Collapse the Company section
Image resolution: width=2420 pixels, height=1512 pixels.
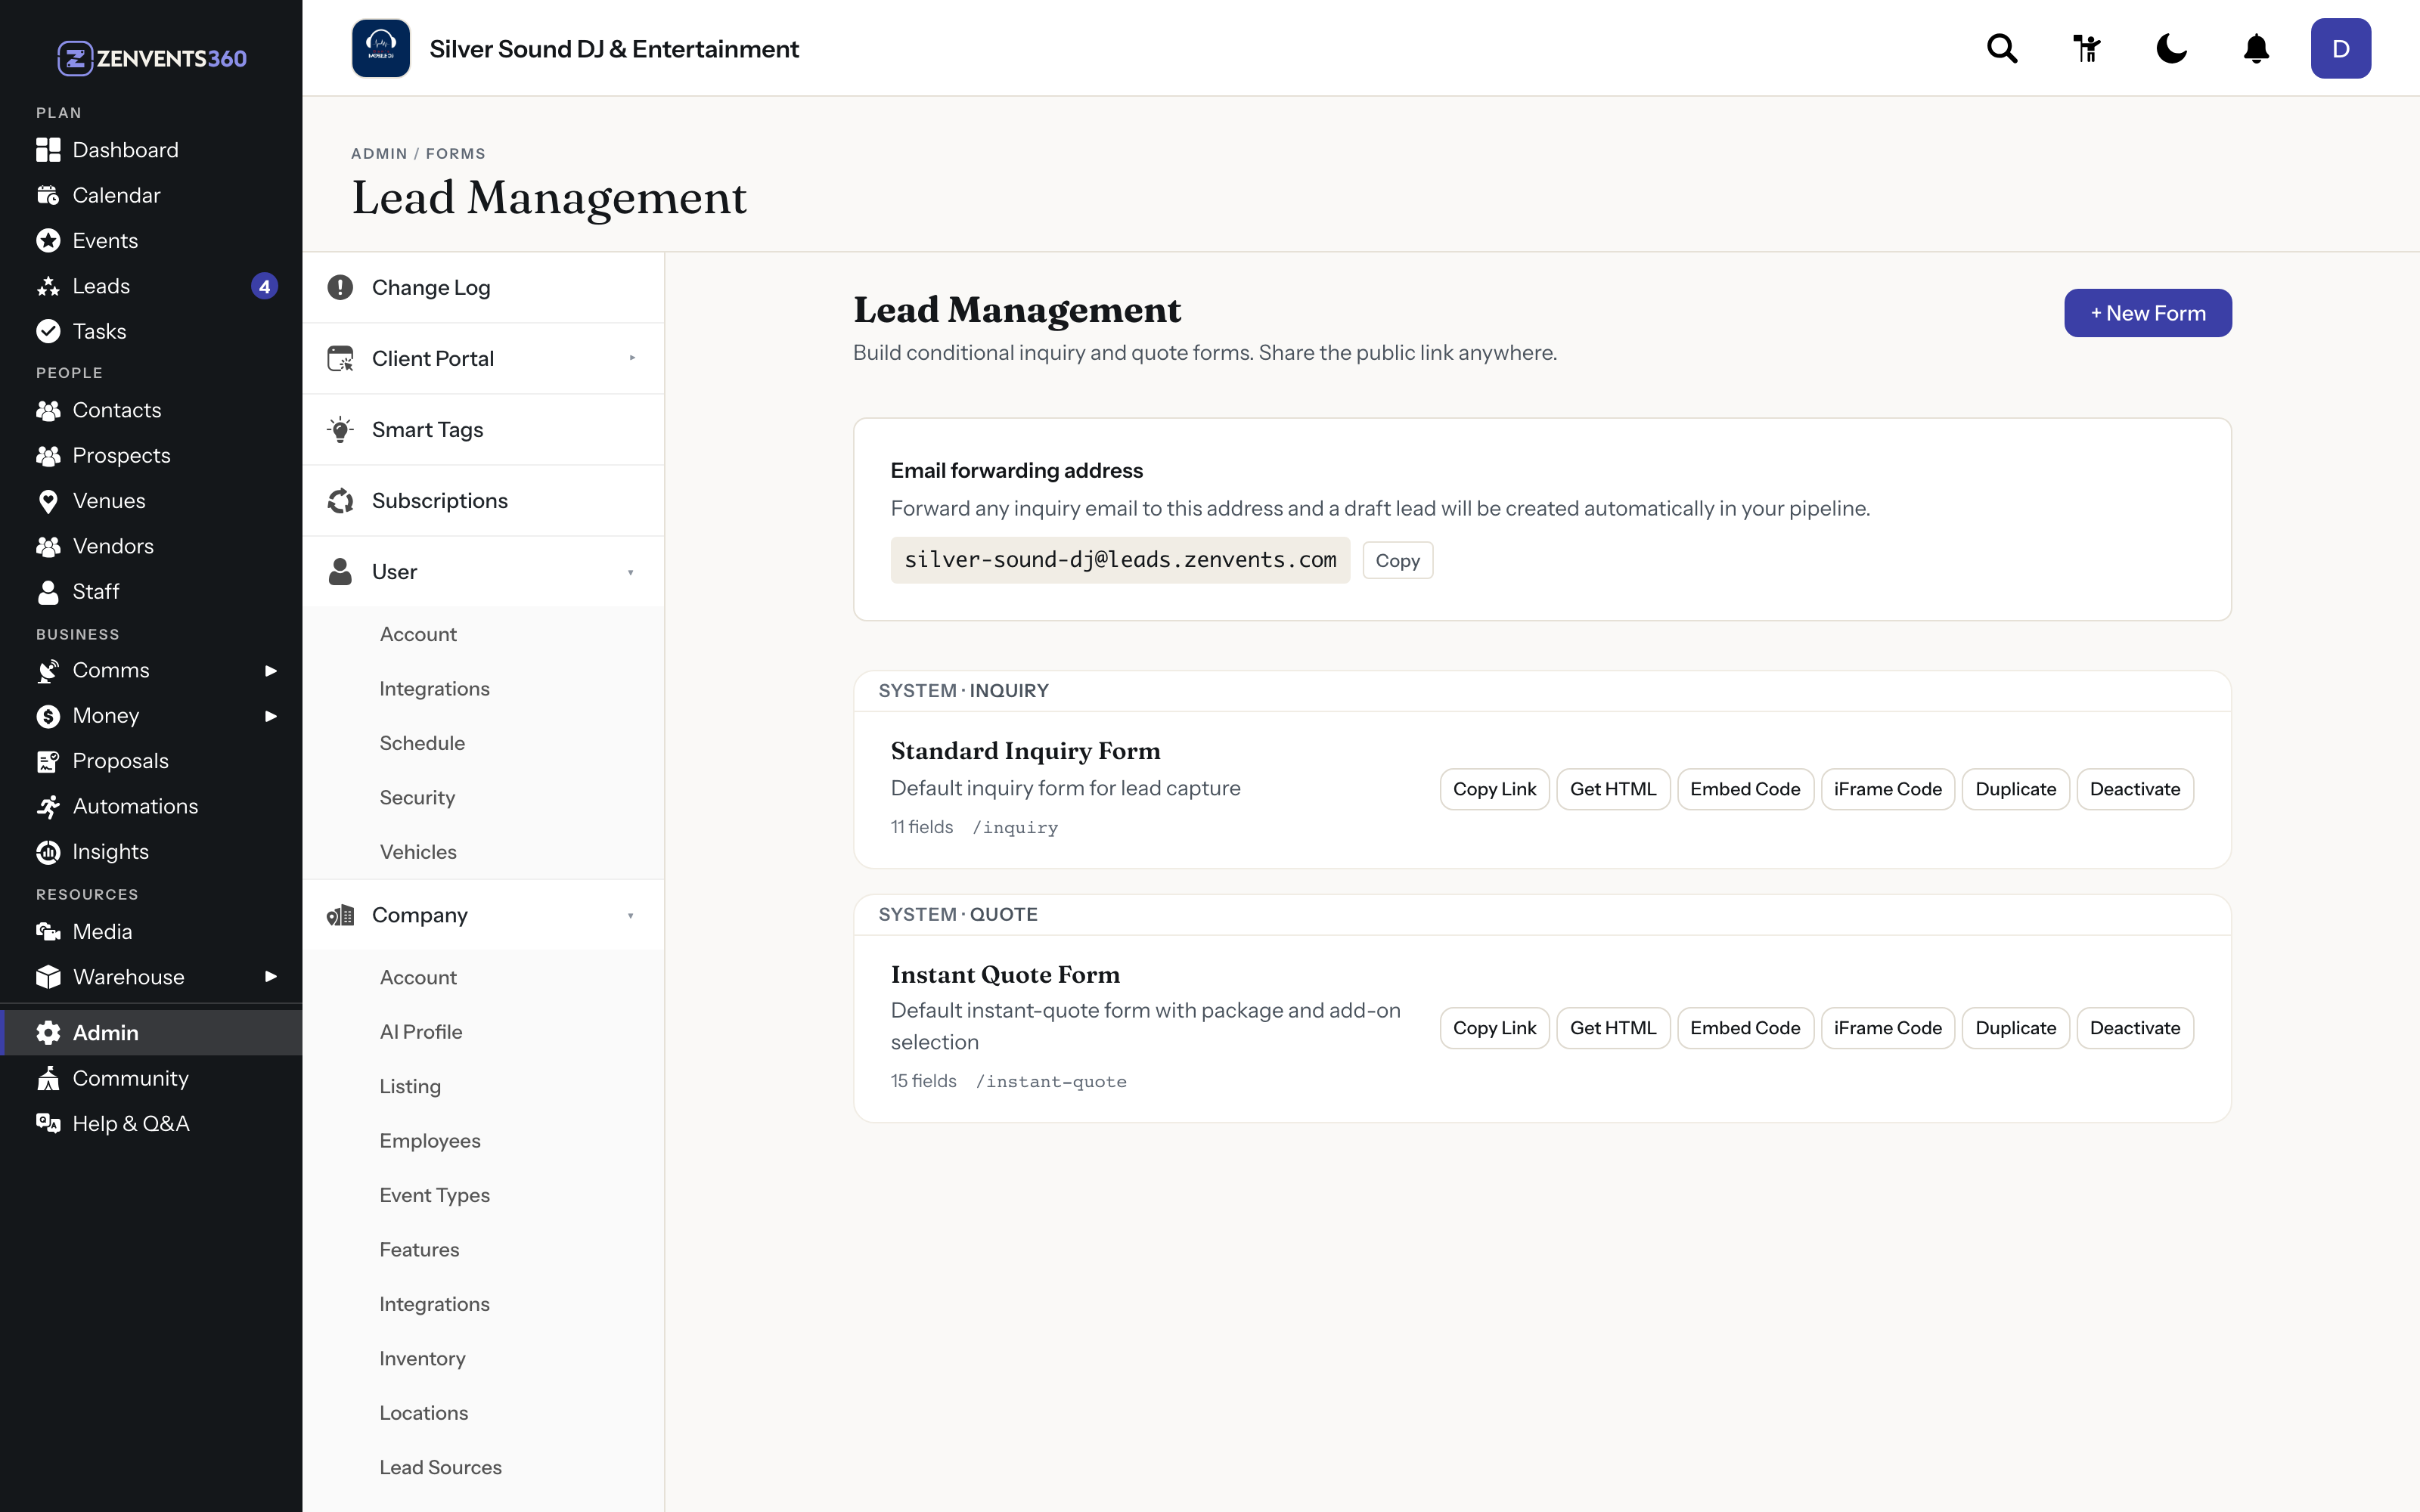click(484, 915)
